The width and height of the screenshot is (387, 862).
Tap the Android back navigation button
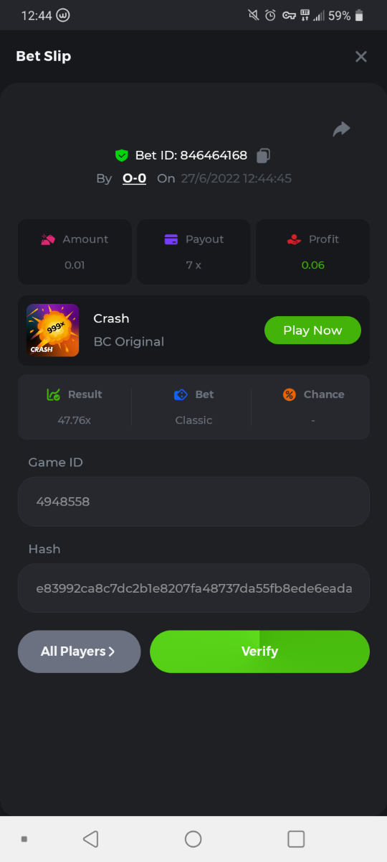tap(90, 839)
